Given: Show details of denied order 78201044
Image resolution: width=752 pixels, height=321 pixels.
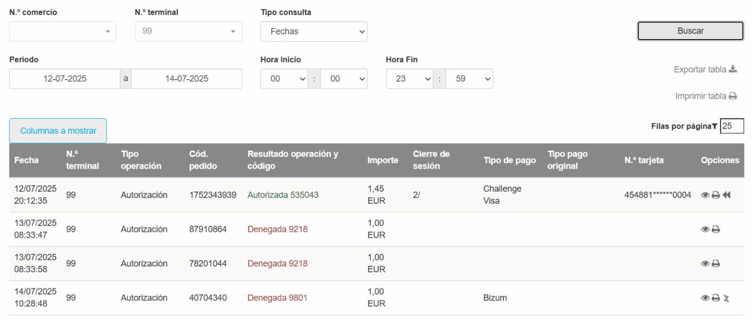Looking at the screenshot, I should tap(705, 263).
